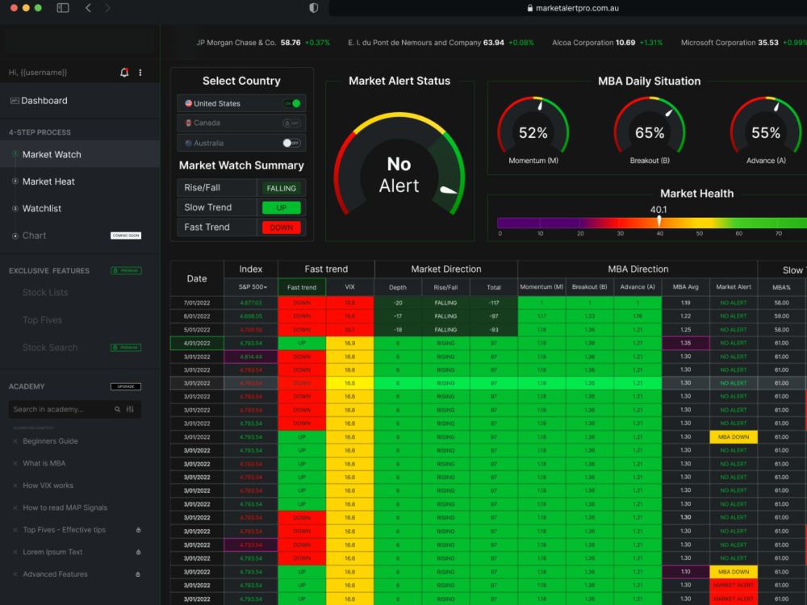Click the step 4 circle next to Chart
The height and width of the screenshot is (605, 807).
click(x=15, y=236)
